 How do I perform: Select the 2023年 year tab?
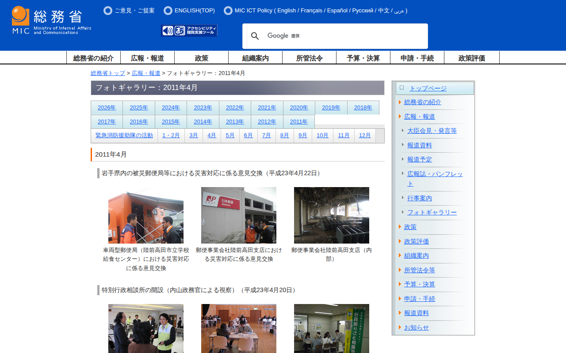[x=203, y=108]
